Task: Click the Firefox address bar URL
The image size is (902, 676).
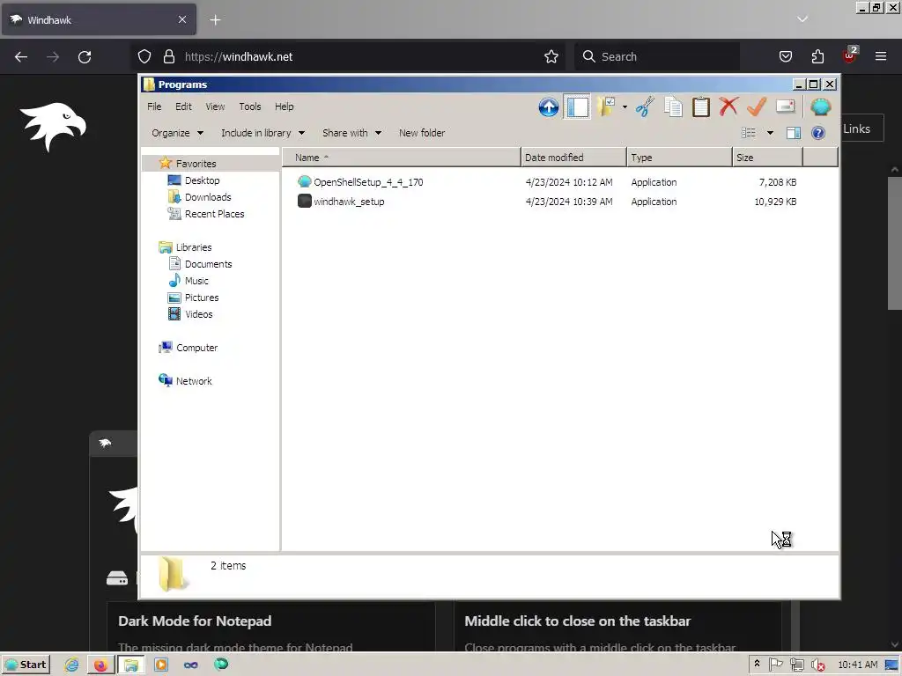Action: 238,56
